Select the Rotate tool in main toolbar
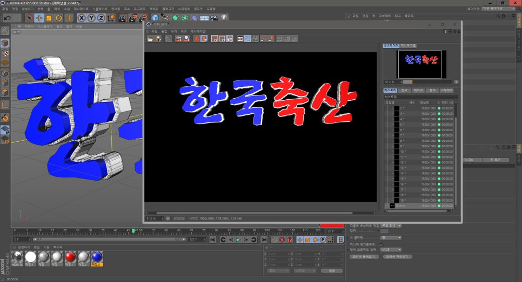 [x=59, y=18]
